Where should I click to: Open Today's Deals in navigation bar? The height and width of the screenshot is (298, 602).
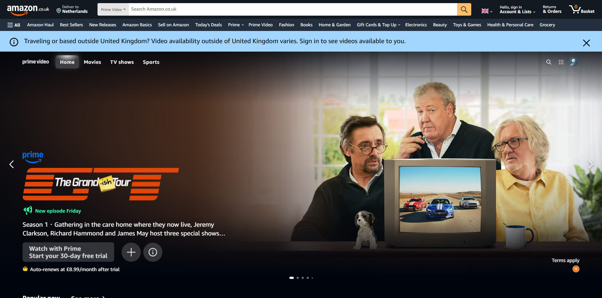pos(209,25)
